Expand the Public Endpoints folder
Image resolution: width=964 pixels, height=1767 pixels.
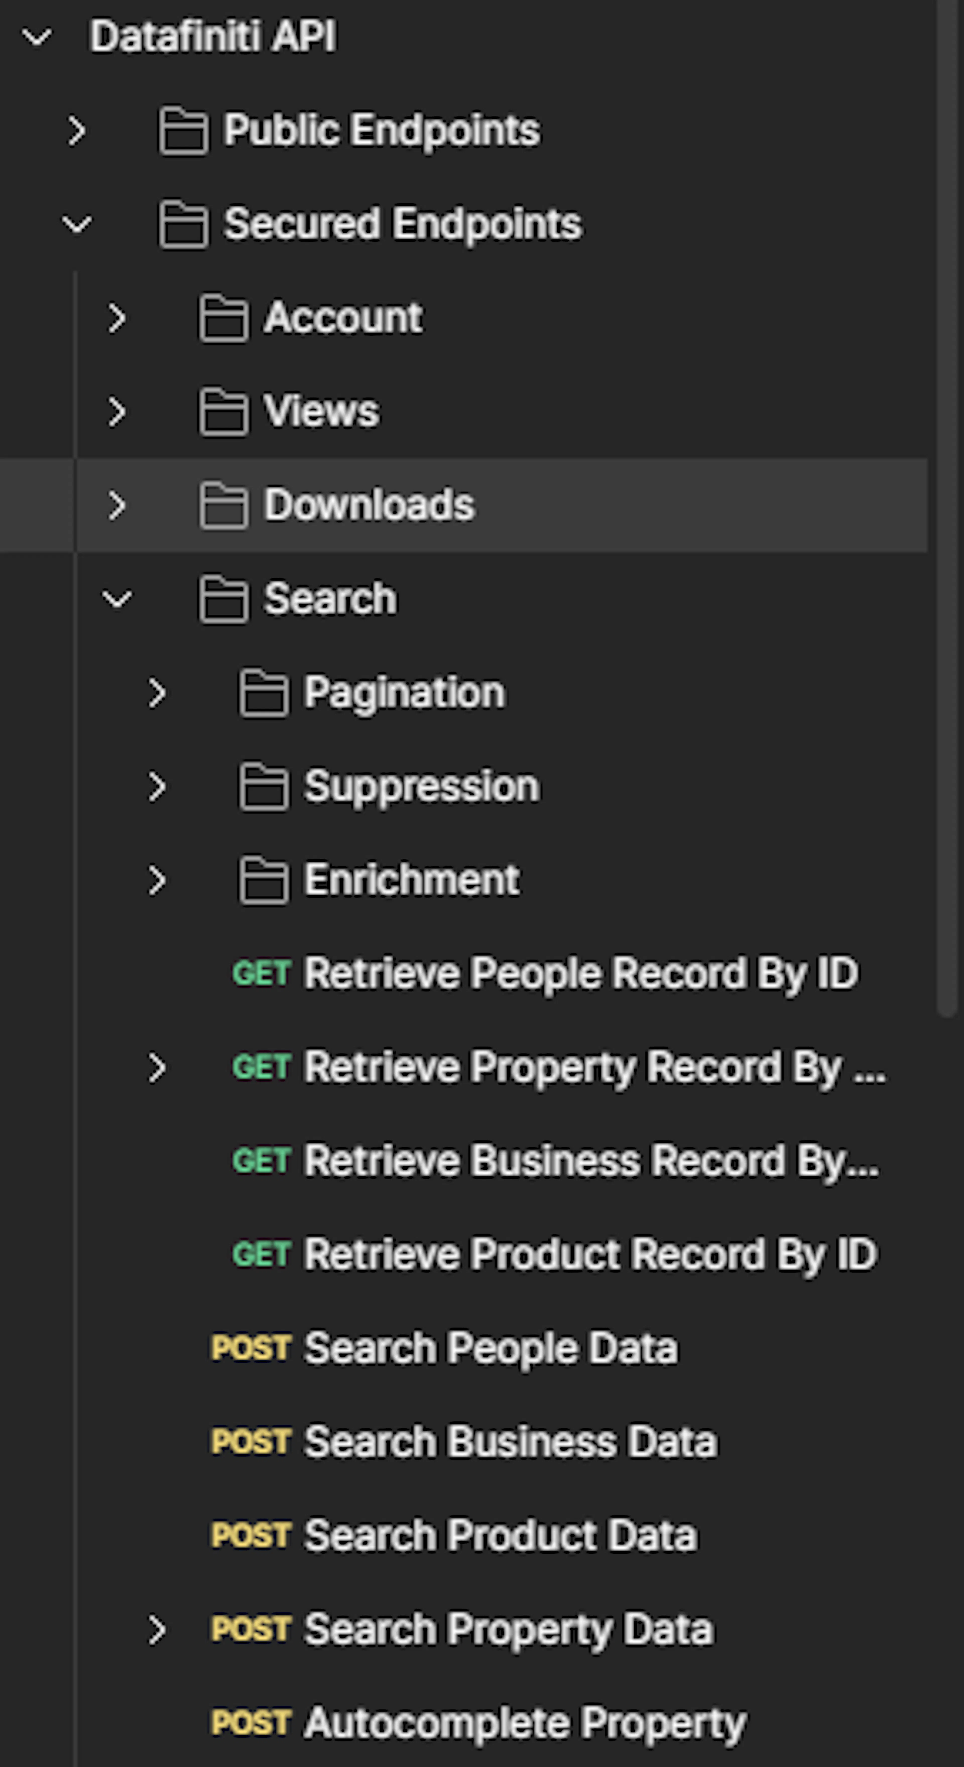(x=78, y=130)
